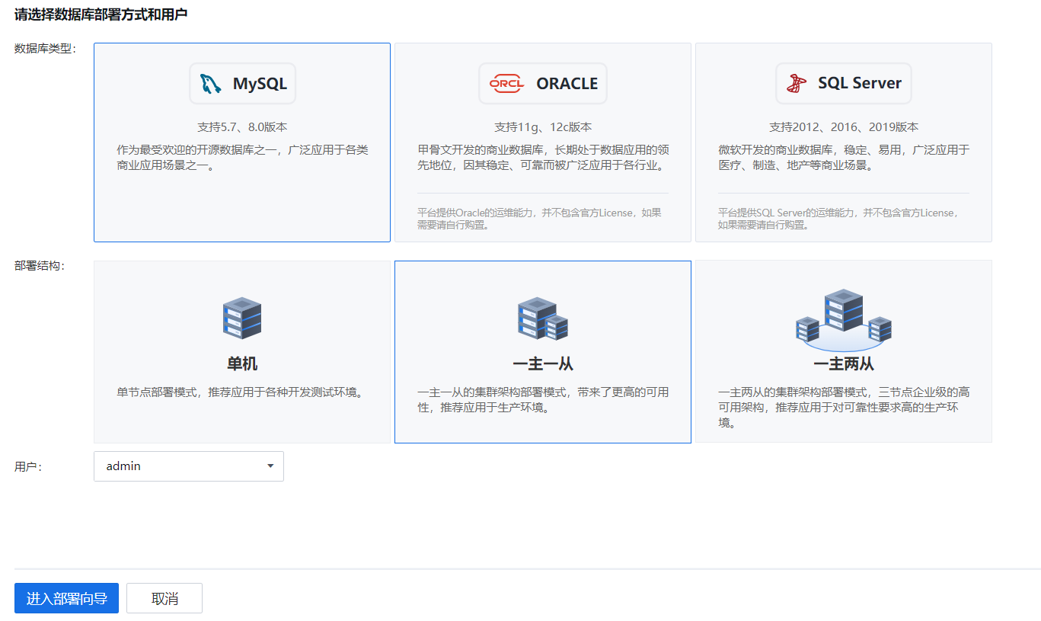
Task: Click the 一主一从的集群架构部署模式 description text
Action: pos(543,400)
